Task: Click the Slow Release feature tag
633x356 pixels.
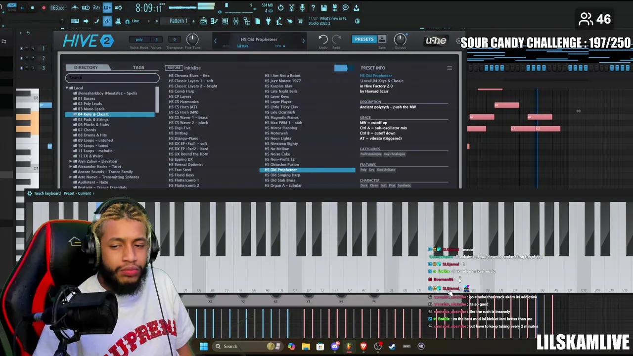Action: pos(386,170)
